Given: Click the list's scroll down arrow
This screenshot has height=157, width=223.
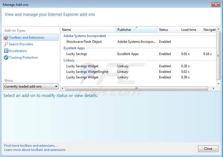Looking at the screenshot, I should coord(219,84).
